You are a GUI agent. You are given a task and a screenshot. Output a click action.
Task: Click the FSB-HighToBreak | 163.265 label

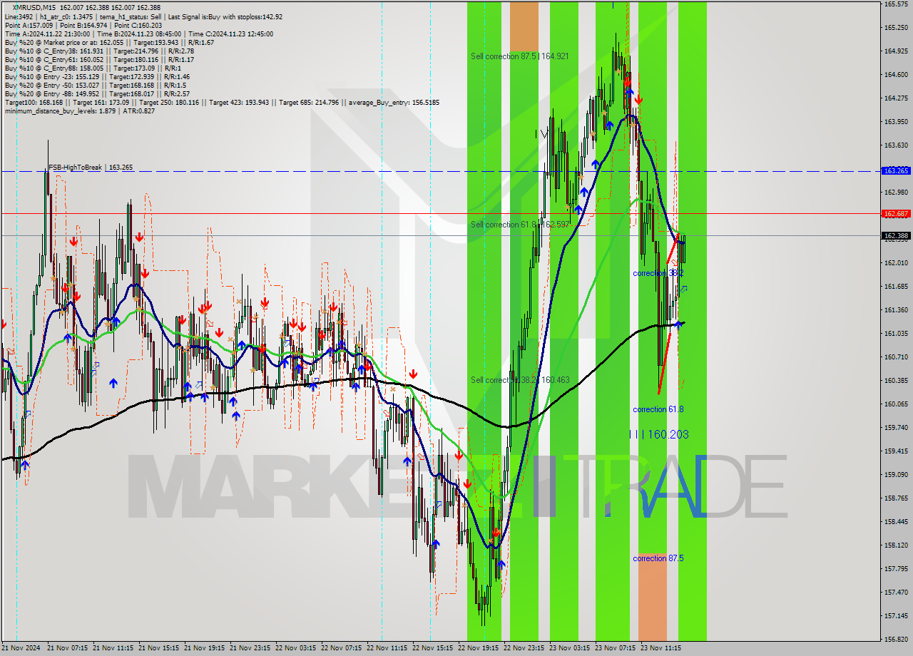click(x=91, y=168)
